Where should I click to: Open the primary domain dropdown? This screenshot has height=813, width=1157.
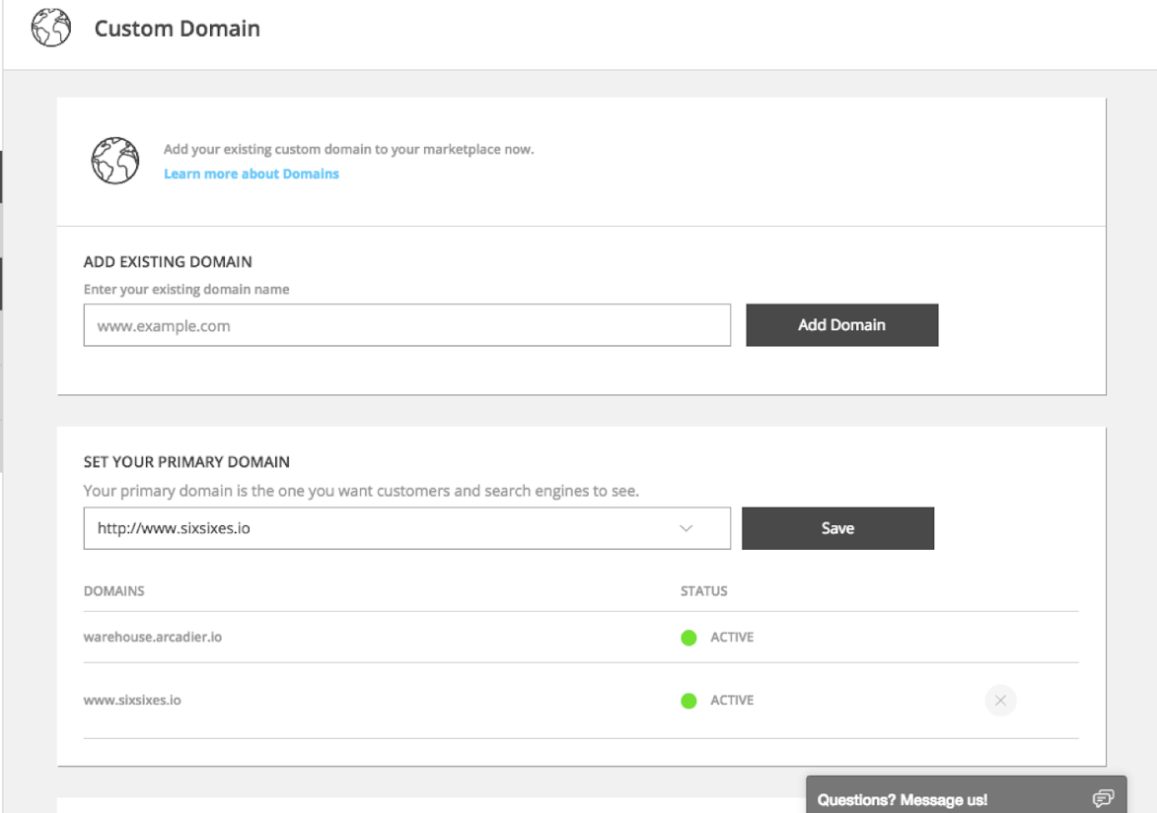[406, 528]
